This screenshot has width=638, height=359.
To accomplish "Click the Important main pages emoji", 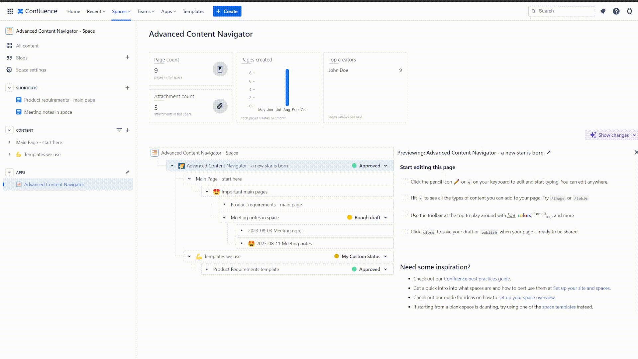I will (216, 192).
